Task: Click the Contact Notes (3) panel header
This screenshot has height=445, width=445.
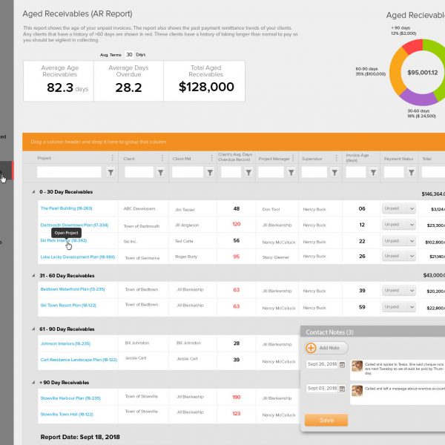Action: click(x=372, y=332)
